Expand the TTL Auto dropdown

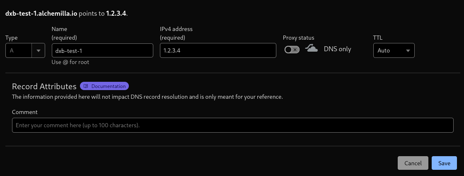(x=394, y=50)
